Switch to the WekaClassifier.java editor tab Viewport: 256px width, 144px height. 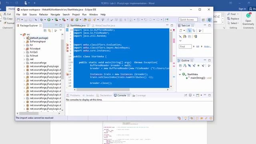click(x=104, y=26)
